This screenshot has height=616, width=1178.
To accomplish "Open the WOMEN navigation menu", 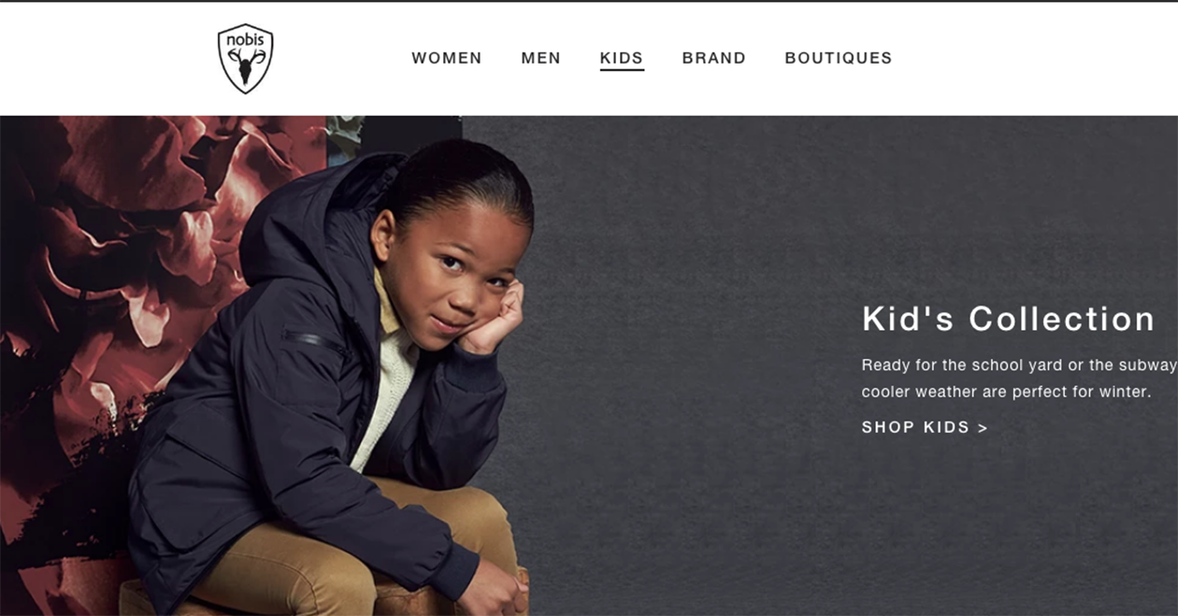I will pos(447,58).
